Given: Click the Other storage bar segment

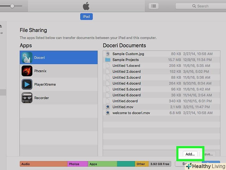Looking at the screenshot, I should [x=142, y=164].
